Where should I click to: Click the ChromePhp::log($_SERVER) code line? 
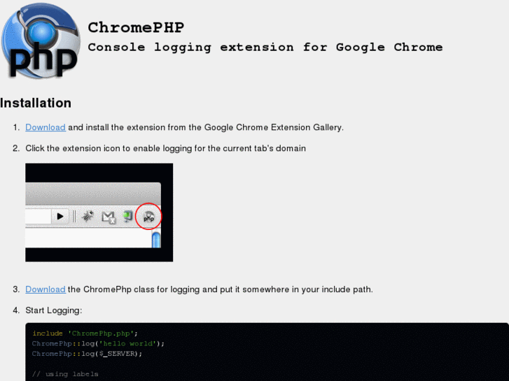pyautogui.click(x=87, y=354)
